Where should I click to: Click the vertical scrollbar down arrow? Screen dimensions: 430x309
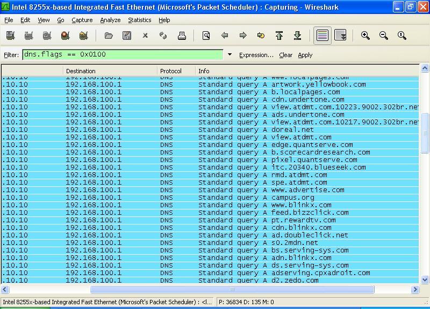[x=425, y=279]
